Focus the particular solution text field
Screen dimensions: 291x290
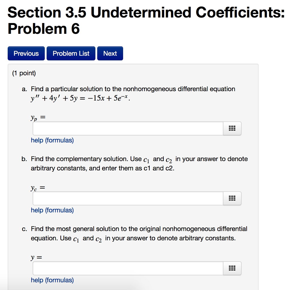click(x=127, y=128)
